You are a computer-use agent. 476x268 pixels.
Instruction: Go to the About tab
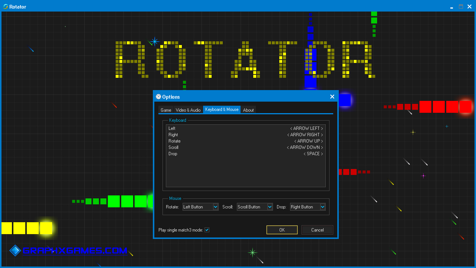(248, 110)
